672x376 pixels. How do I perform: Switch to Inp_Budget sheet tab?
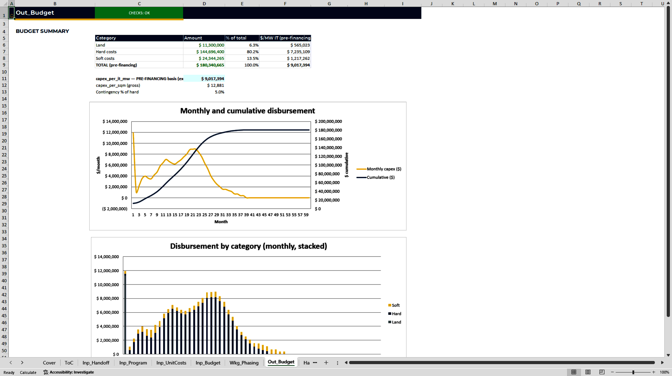[x=208, y=363]
